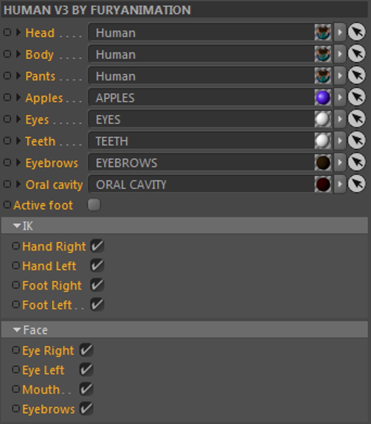Click the pick-object cursor icon for Eyebrows

tap(356, 163)
